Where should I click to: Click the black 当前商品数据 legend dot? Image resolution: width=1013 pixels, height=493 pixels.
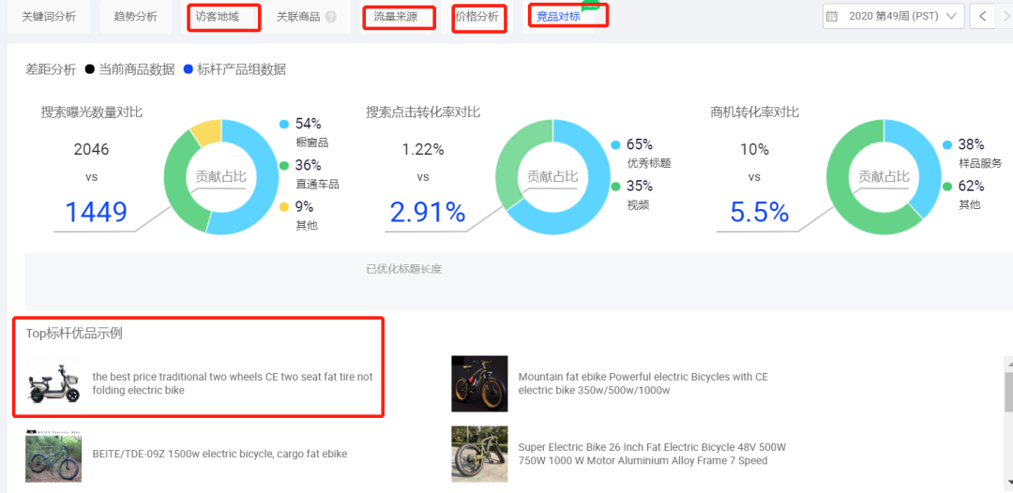pos(89,69)
